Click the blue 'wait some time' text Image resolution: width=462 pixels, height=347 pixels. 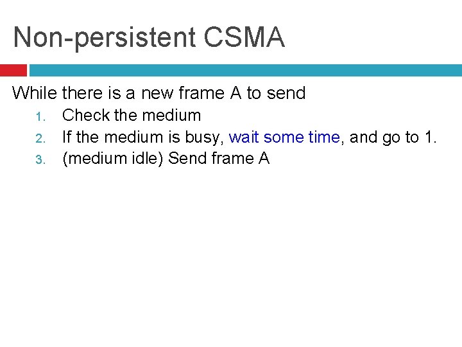tap(284, 137)
